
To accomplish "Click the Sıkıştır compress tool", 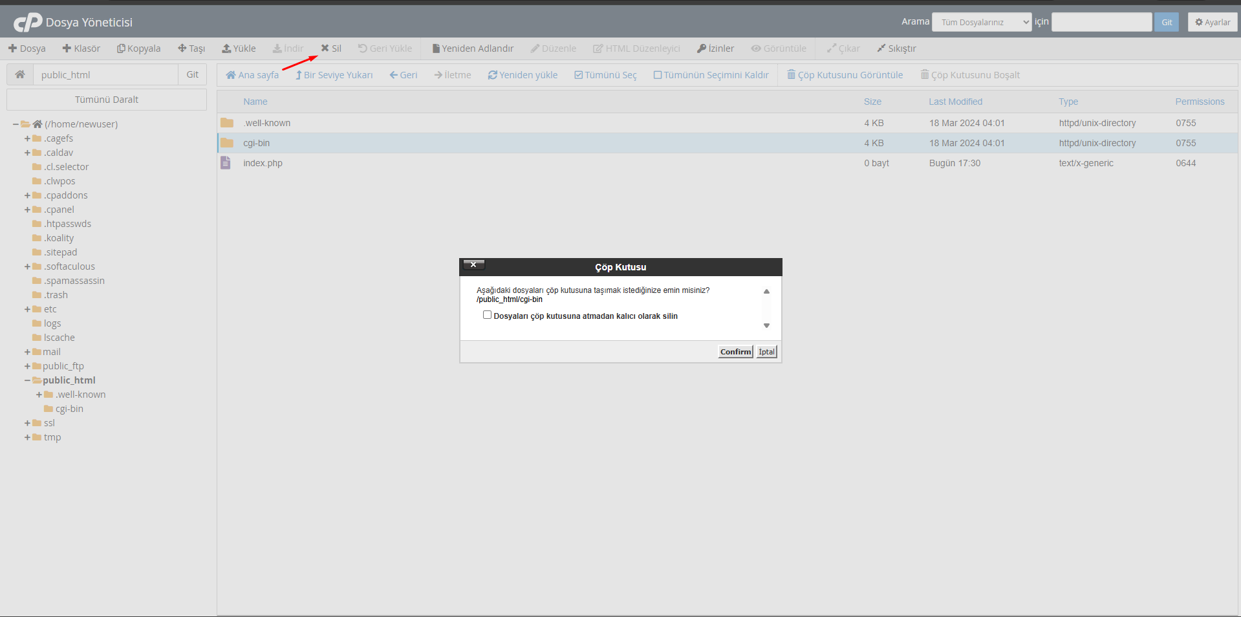I will click(896, 49).
